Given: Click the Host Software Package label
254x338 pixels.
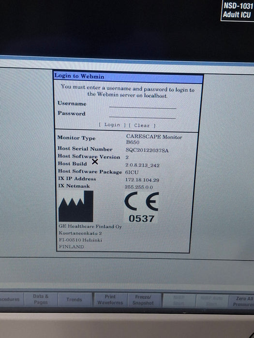Looking at the screenshot, I should [90, 171].
